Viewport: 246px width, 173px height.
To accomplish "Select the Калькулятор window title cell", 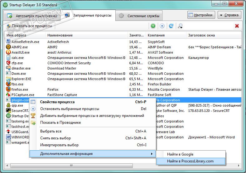I will [x=199, y=58].
